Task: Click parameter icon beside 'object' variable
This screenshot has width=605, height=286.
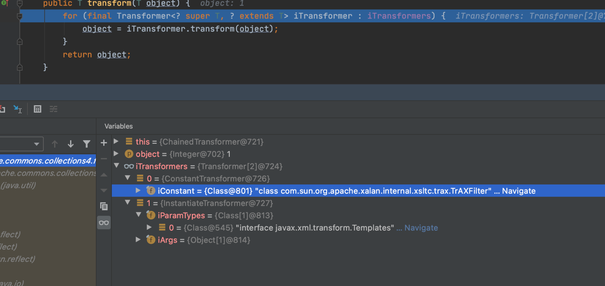Action: point(129,154)
